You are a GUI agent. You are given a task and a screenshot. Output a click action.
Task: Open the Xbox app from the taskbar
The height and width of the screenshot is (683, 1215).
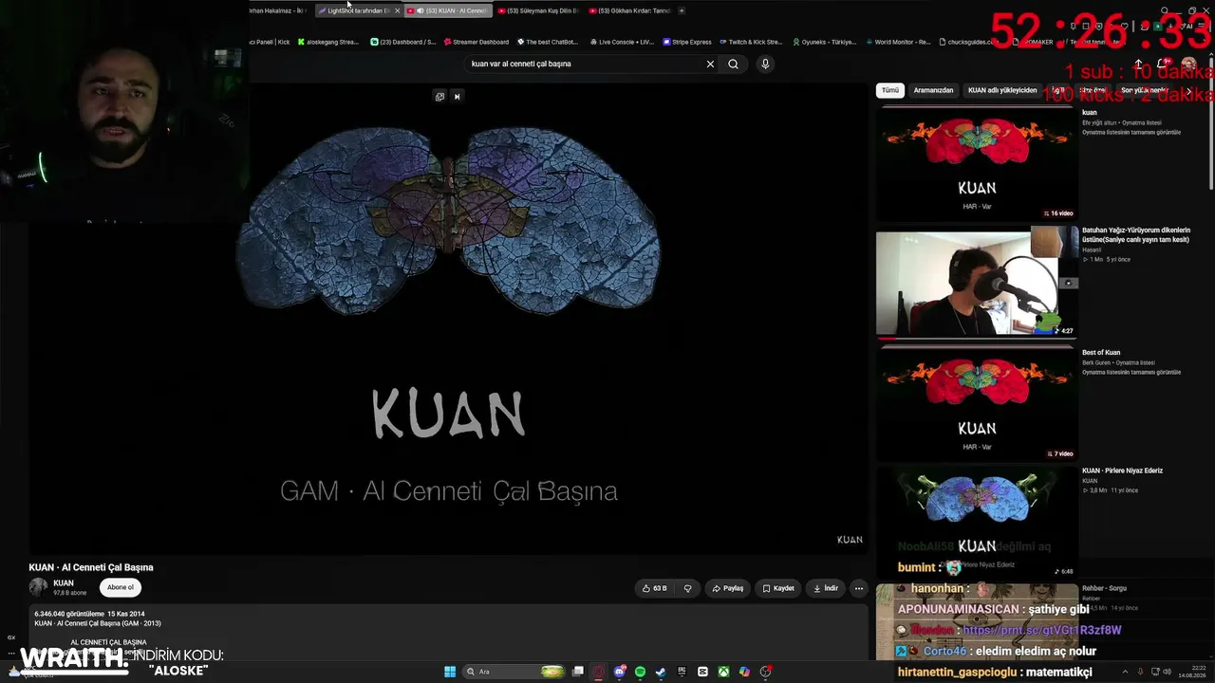pos(723,672)
